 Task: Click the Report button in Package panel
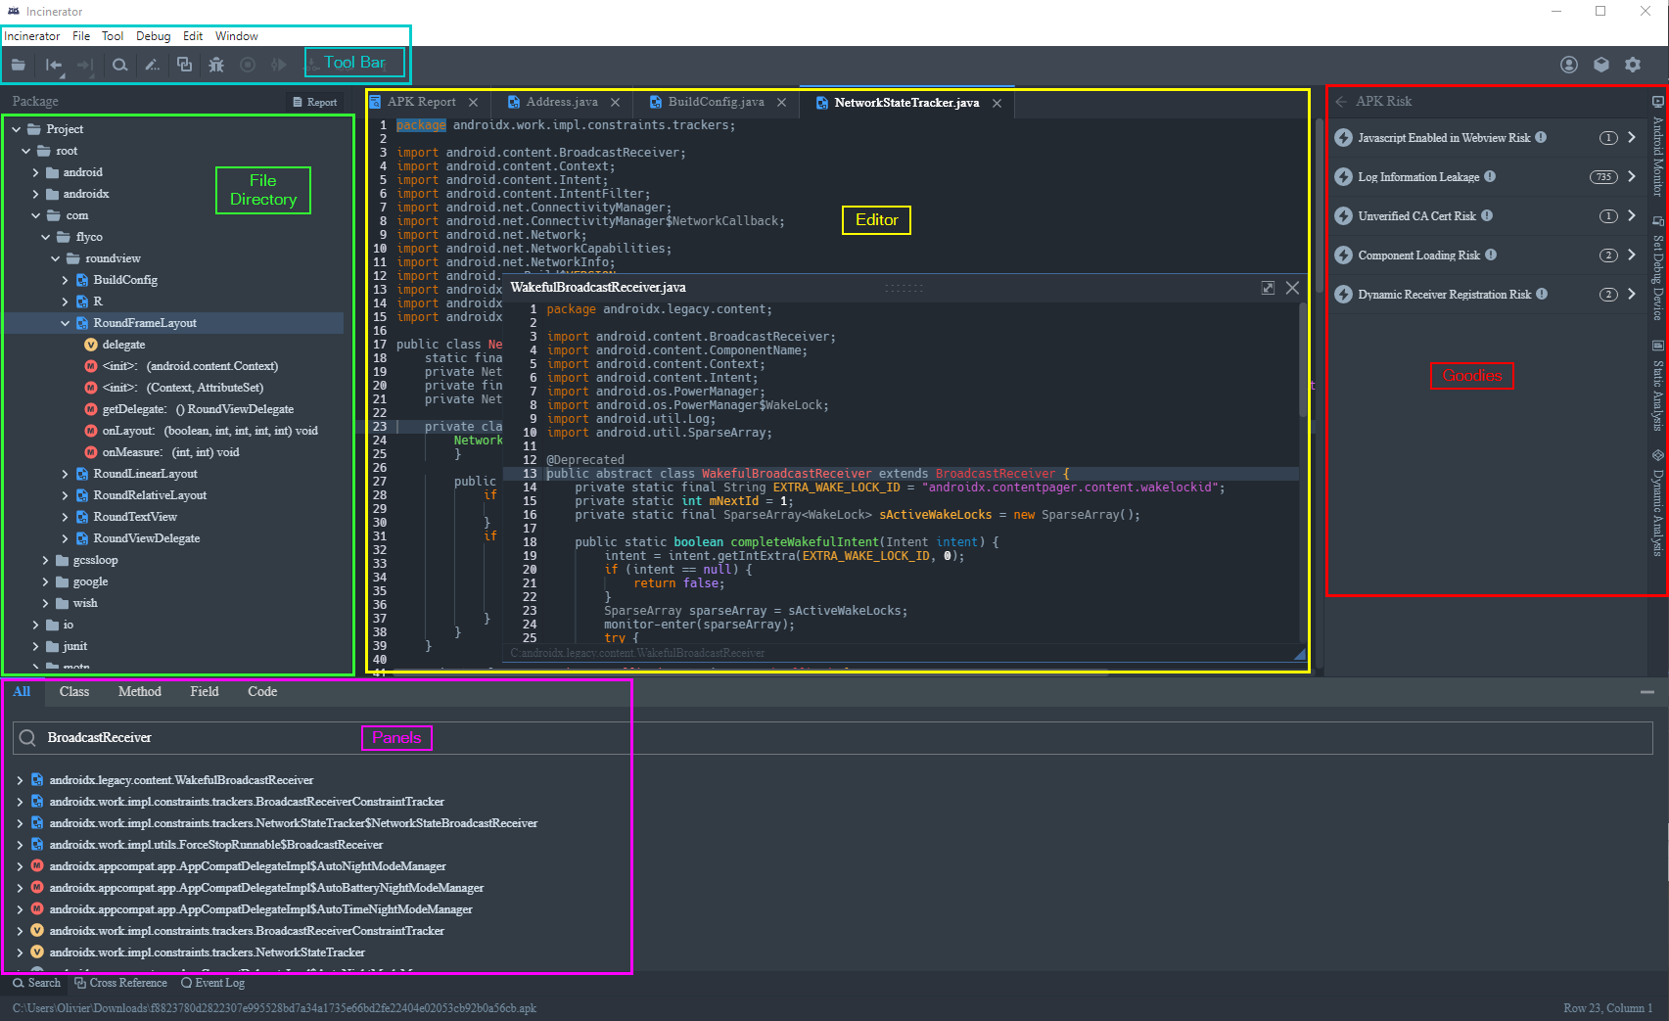pyautogui.click(x=314, y=102)
